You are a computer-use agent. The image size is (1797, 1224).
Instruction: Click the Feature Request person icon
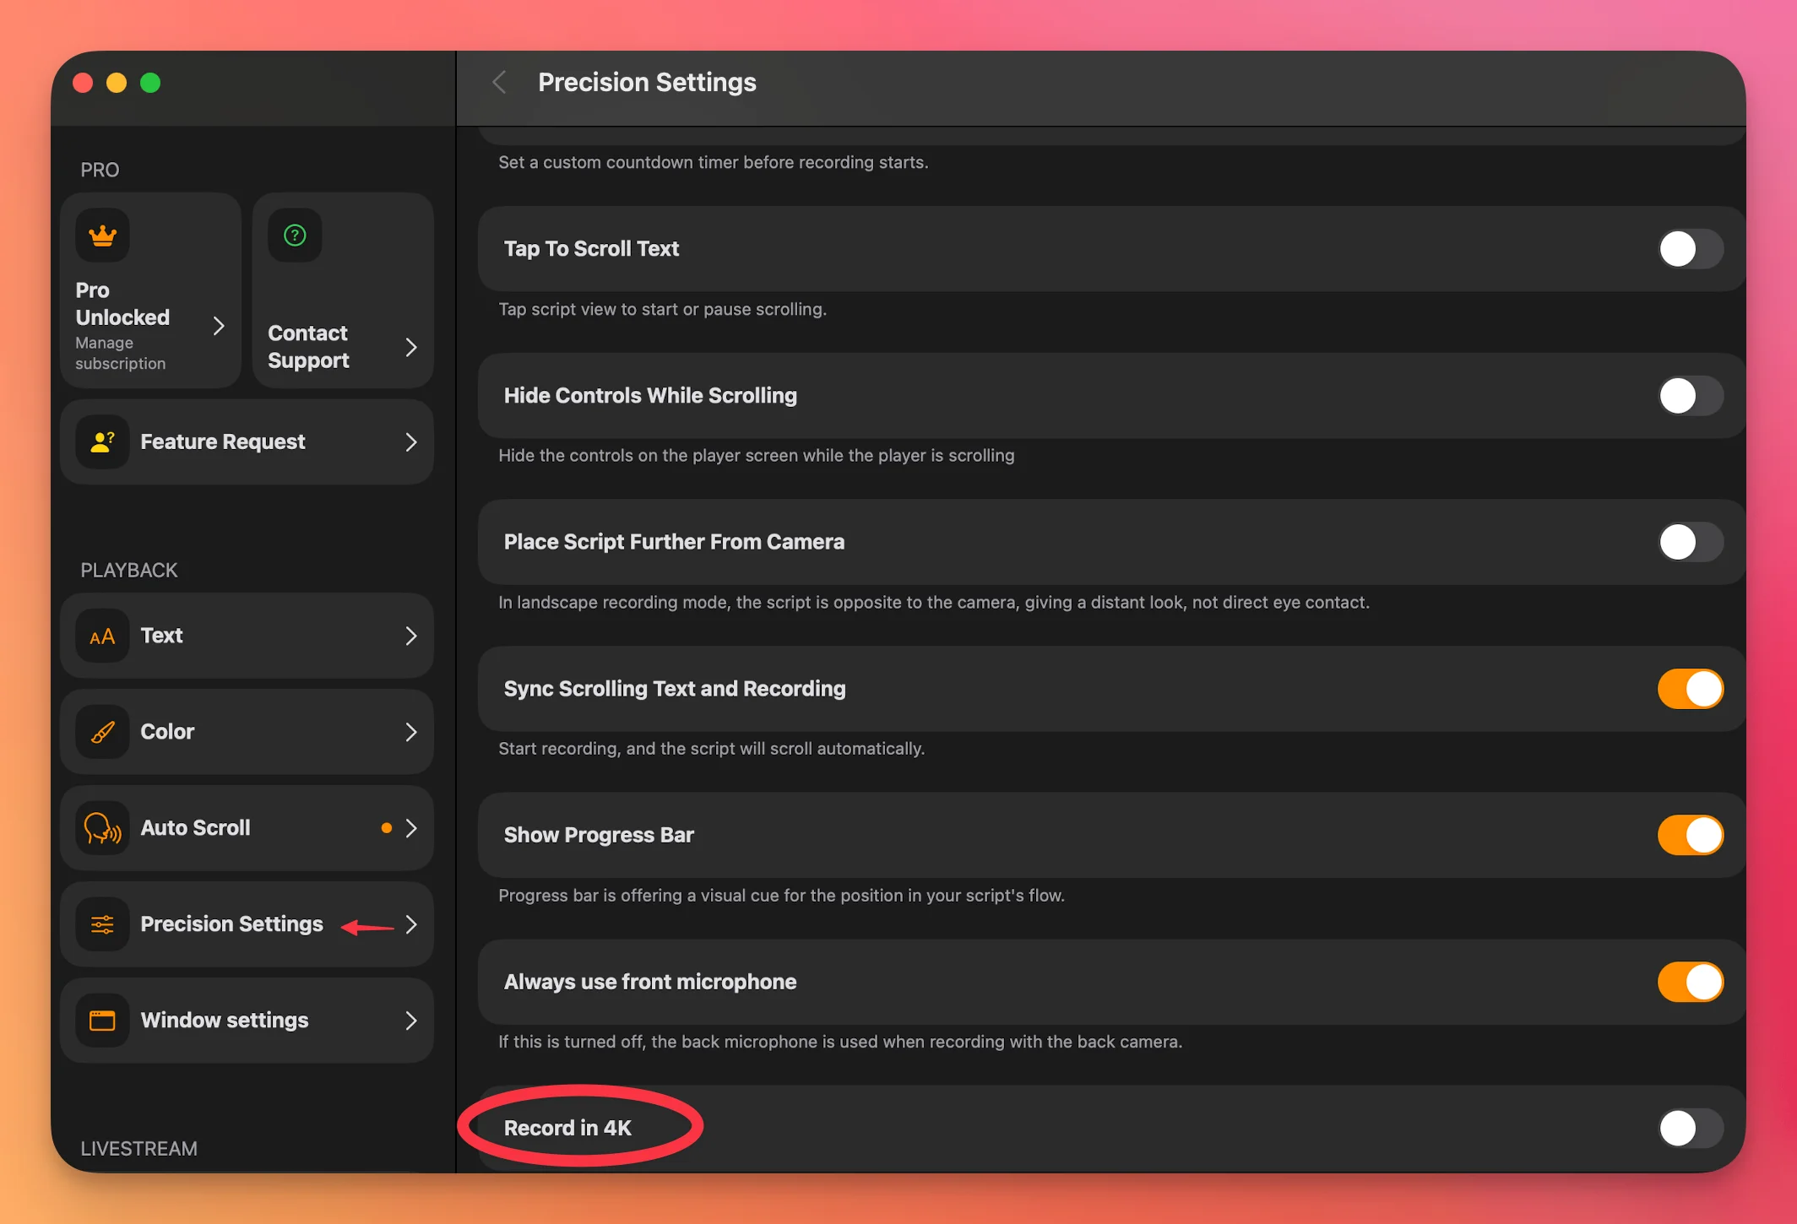point(102,441)
